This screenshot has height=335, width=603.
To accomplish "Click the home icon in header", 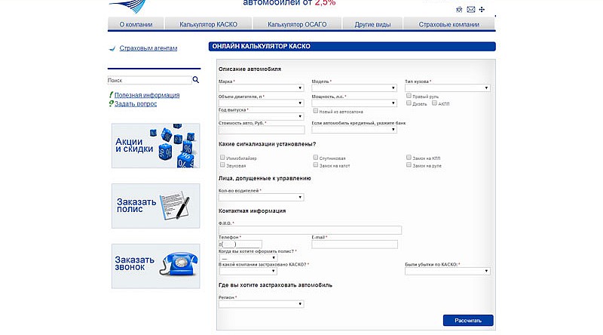I will [x=460, y=10].
